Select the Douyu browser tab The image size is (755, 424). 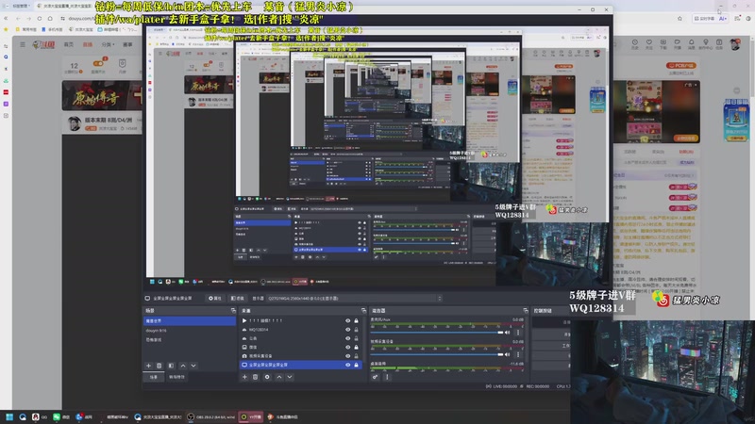(x=66, y=6)
